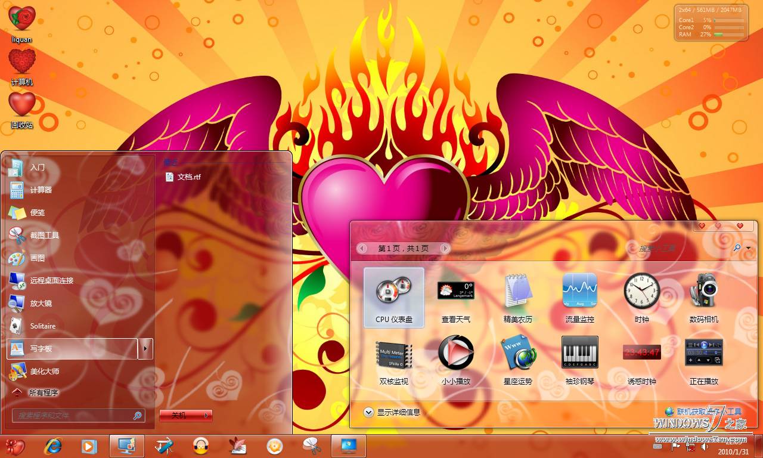Launch 美化大师 from start menu
Screen dimensions: 763x458
[x=79, y=372]
